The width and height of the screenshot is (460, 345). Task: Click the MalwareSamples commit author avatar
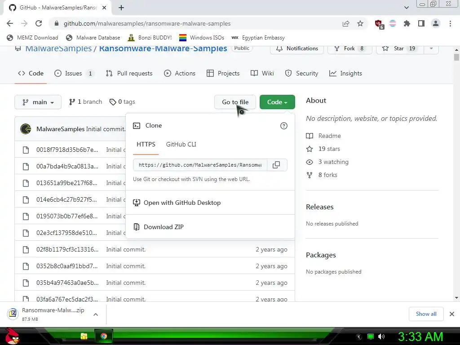click(x=26, y=129)
